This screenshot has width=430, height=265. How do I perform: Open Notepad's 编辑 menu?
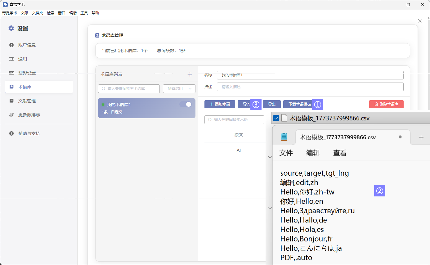313,153
